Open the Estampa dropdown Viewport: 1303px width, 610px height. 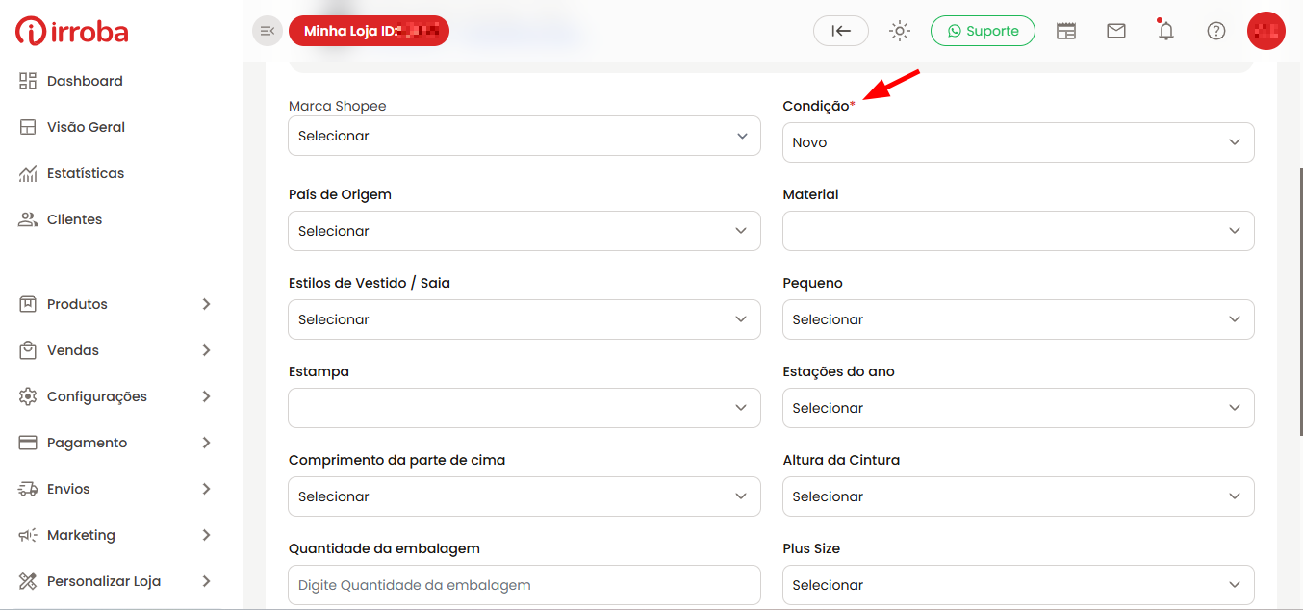524,408
